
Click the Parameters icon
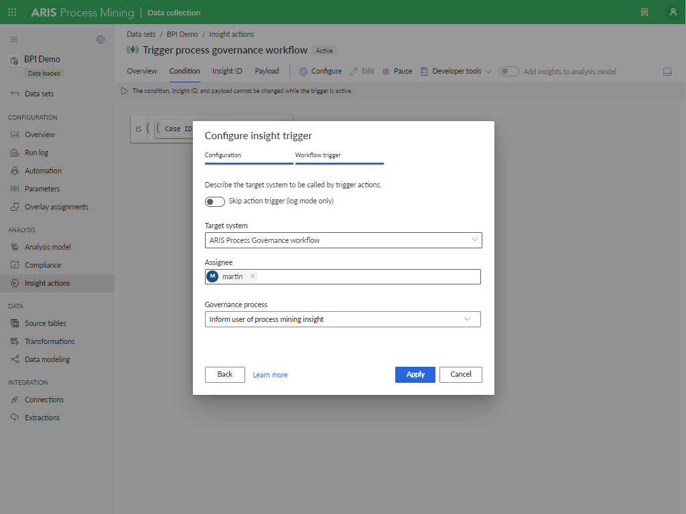click(15, 189)
